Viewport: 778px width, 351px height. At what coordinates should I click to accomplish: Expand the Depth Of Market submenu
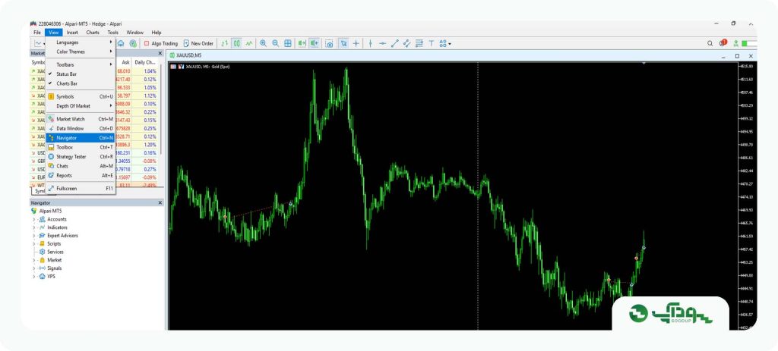point(81,106)
